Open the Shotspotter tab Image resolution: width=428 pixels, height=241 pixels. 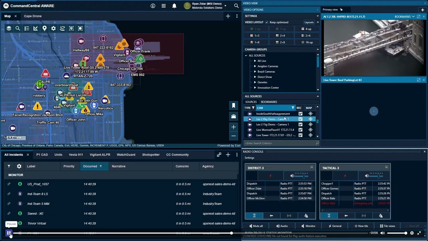click(x=151, y=155)
